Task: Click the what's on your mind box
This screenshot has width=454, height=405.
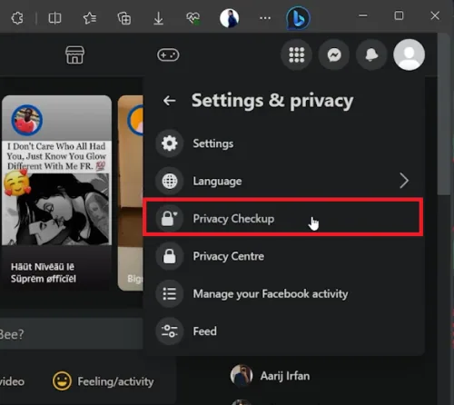Action: coord(72,333)
